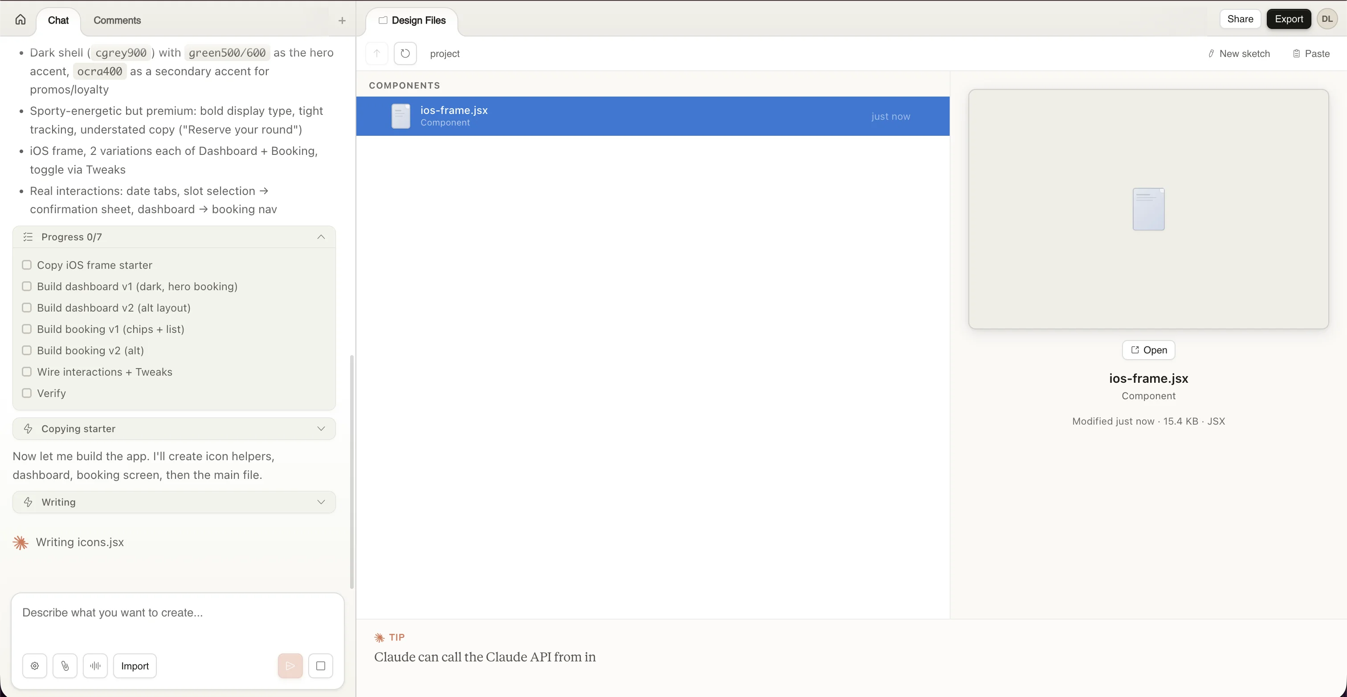This screenshot has height=697, width=1347.
Task: Expand the Copying starter section
Action: pyautogui.click(x=321, y=429)
